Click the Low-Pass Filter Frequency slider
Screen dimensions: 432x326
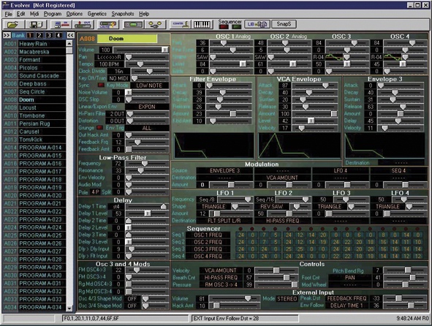tap(147, 164)
